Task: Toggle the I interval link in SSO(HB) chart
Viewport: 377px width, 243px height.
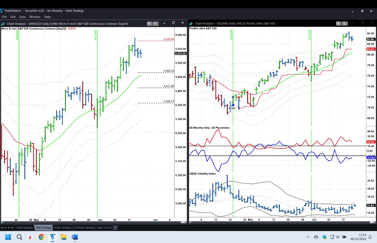Action: 345,24
